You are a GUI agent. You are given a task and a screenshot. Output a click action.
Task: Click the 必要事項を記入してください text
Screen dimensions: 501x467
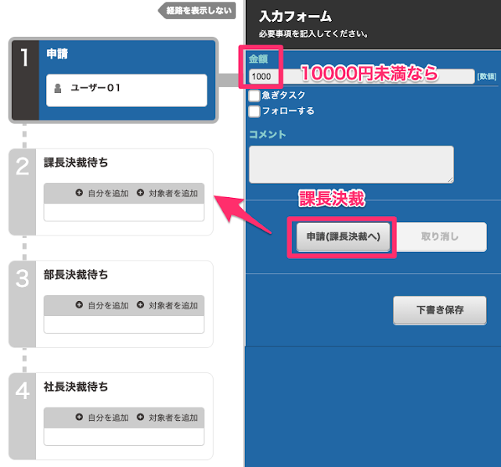point(313,34)
